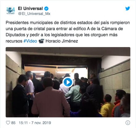
Task: Click the man in the yellow jacket
Action: 106,106
